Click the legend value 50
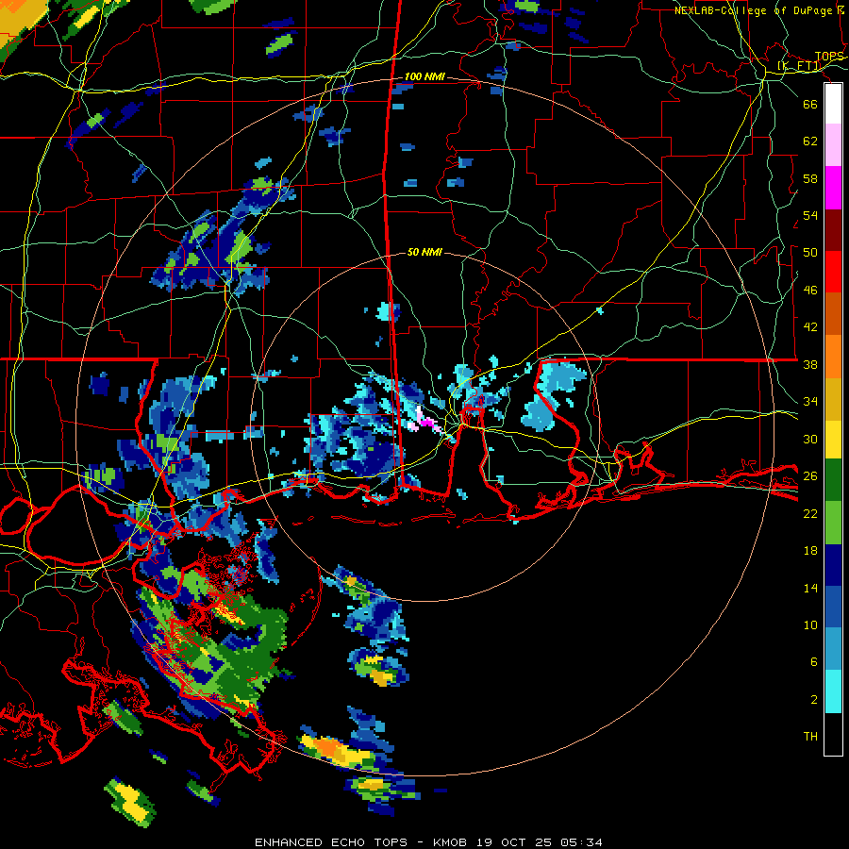 [x=810, y=252]
